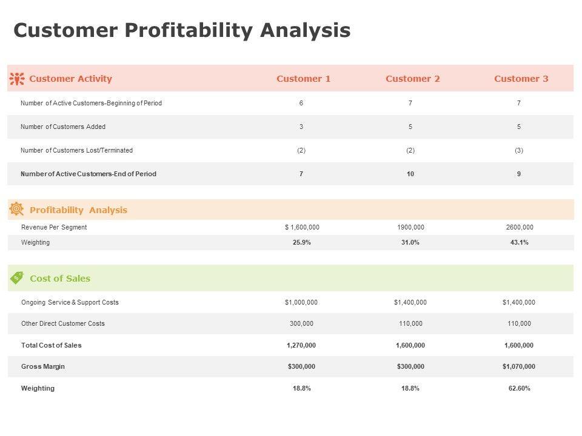
Task: Select the Number of Customers Added label
Action: tap(63, 127)
